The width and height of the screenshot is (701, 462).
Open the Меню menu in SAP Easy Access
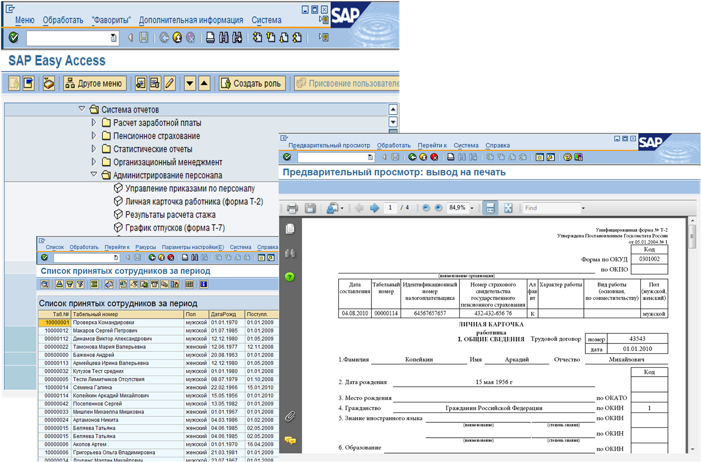[25, 20]
